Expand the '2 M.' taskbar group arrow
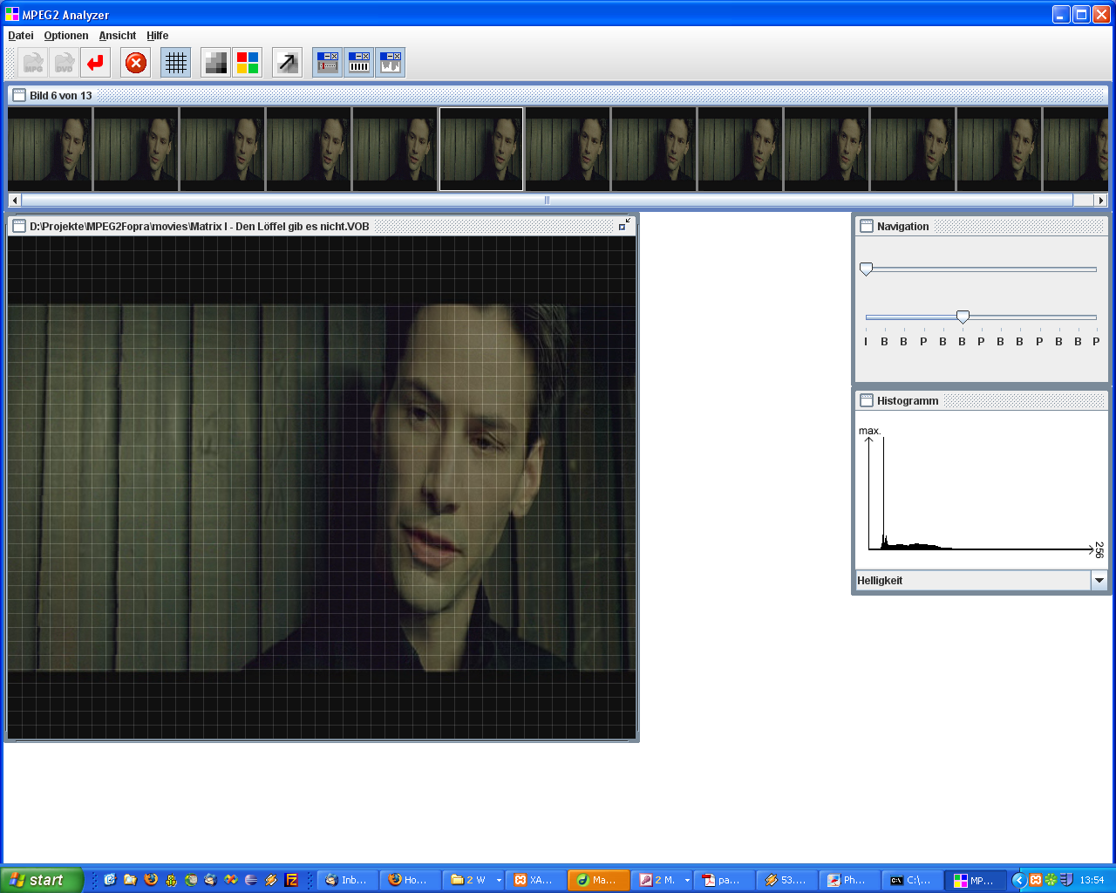 pyautogui.click(x=687, y=881)
